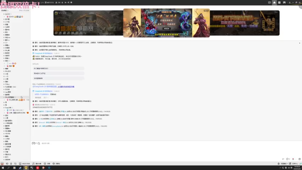Screen dimensions: 302x170
Task: Open the dropdown arrow beside emoji button
Action: coord(36,143)
